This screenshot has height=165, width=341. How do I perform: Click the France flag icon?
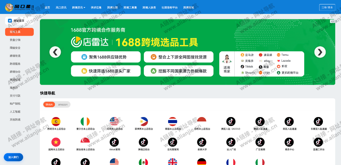231,162
